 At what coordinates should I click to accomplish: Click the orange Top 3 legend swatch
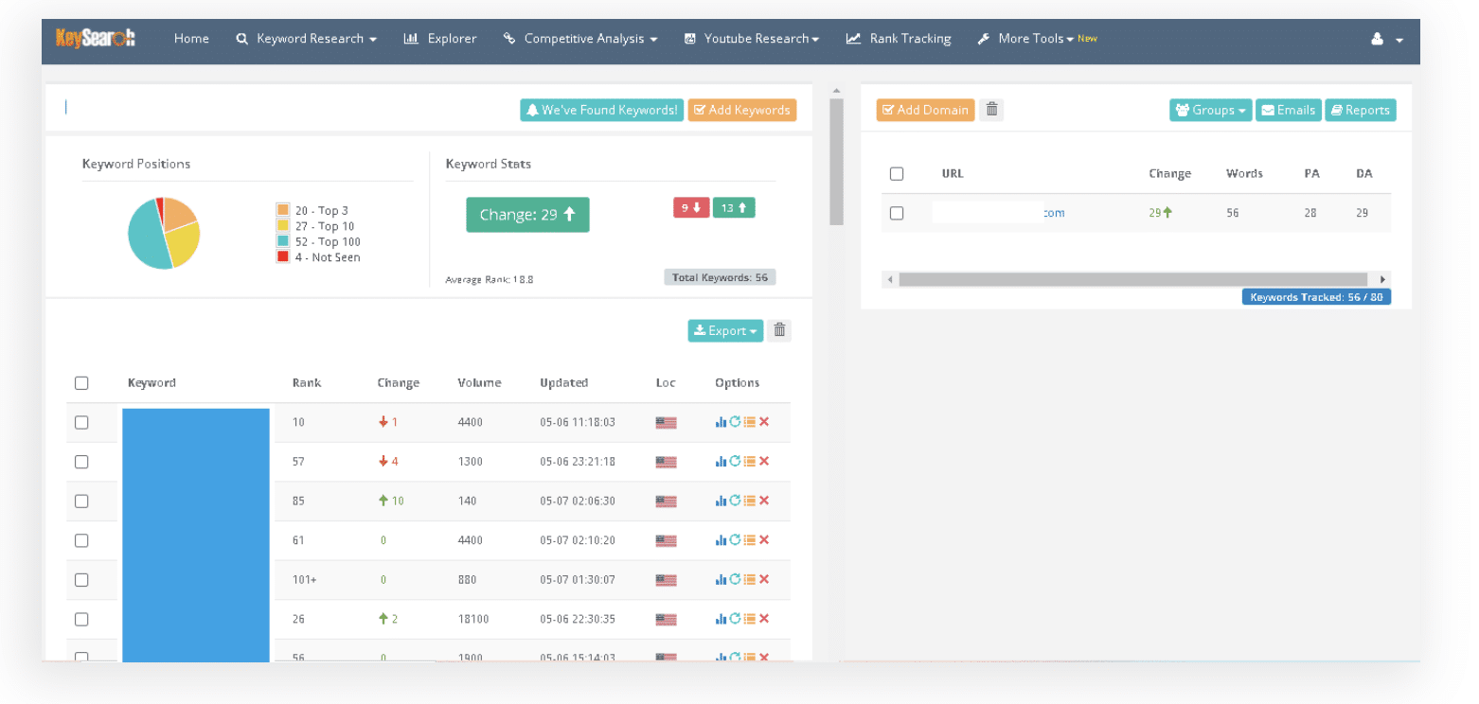pos(282,210)
